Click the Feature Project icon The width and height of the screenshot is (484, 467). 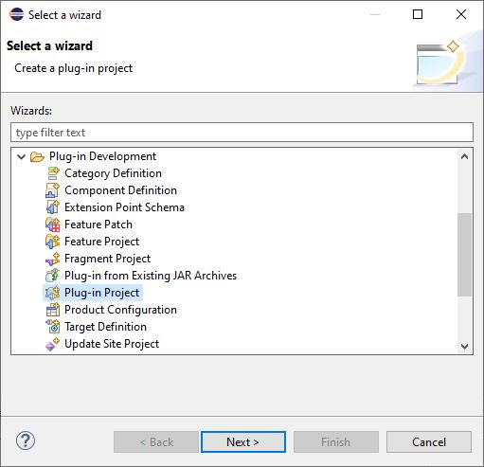(53, 242)
